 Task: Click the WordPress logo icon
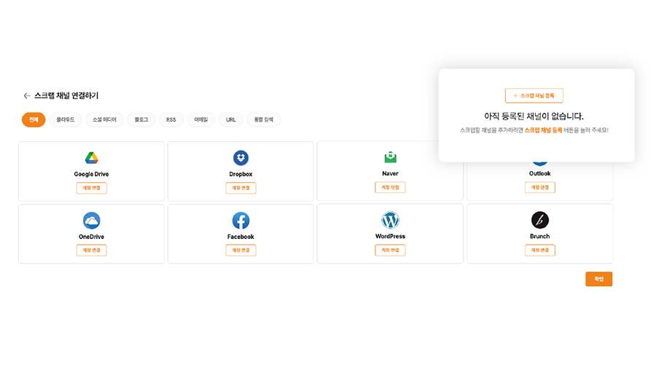pyautogui.click(x=390, y=221)
